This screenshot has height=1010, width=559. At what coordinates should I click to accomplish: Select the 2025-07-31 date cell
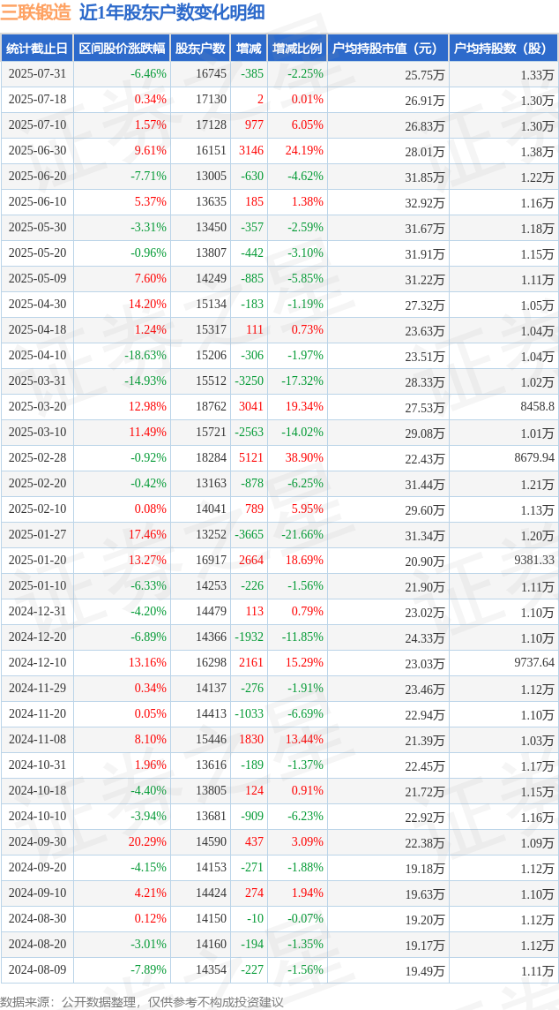coord(37,74)
